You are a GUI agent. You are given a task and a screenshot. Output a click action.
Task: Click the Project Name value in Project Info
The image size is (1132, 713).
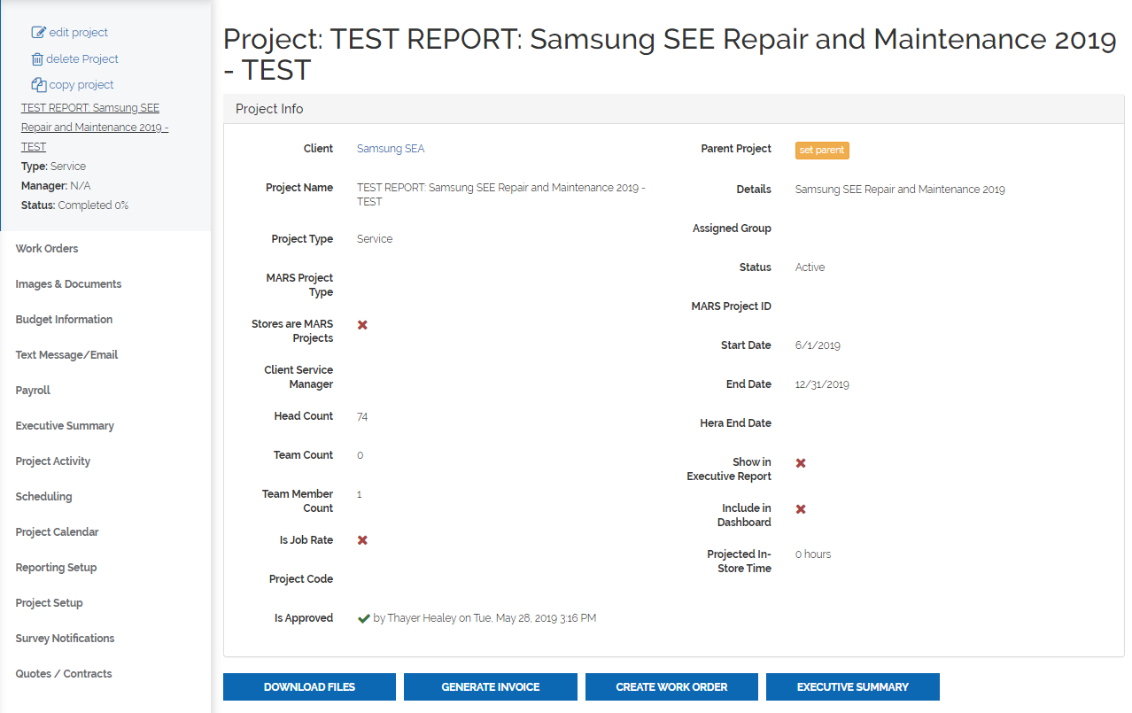click(501, 195)
